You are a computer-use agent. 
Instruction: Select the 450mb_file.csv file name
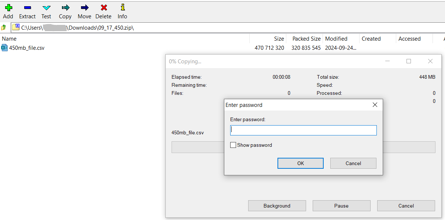tap(27, 48)
